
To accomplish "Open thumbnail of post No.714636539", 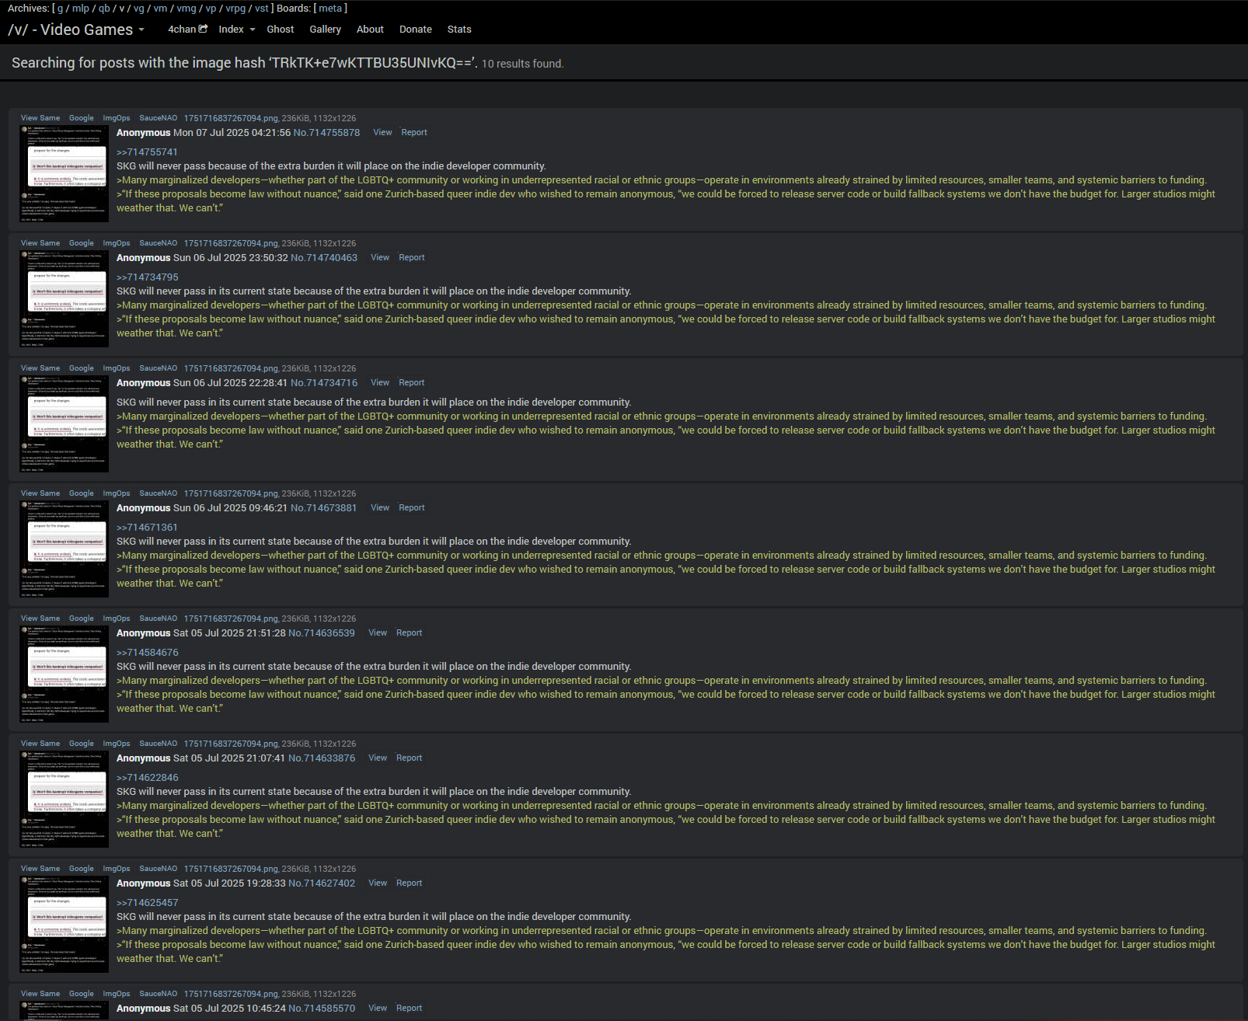I will [64, 674].
